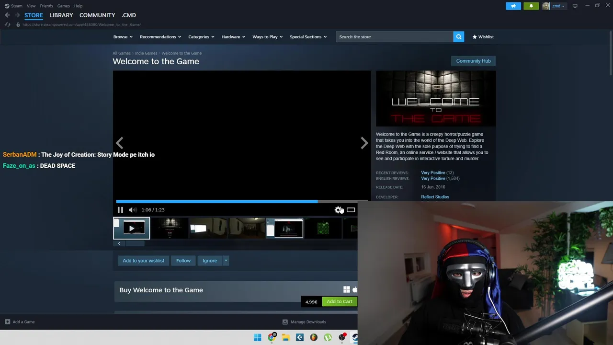Open notifications bell icon
613x345 pixels.
[x=531, y=6]
